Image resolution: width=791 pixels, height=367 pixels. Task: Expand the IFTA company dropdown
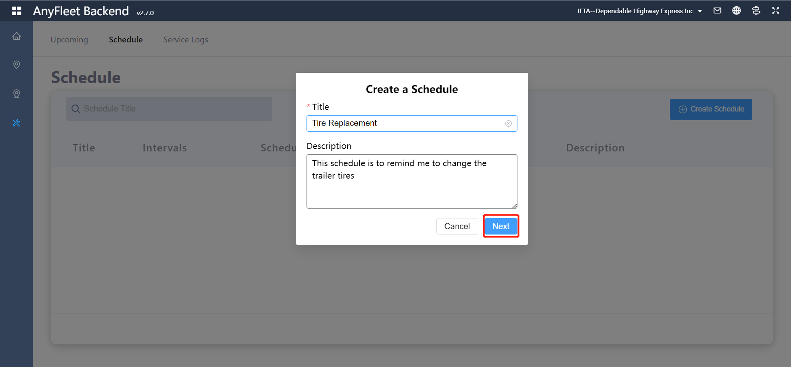point(639,11)
